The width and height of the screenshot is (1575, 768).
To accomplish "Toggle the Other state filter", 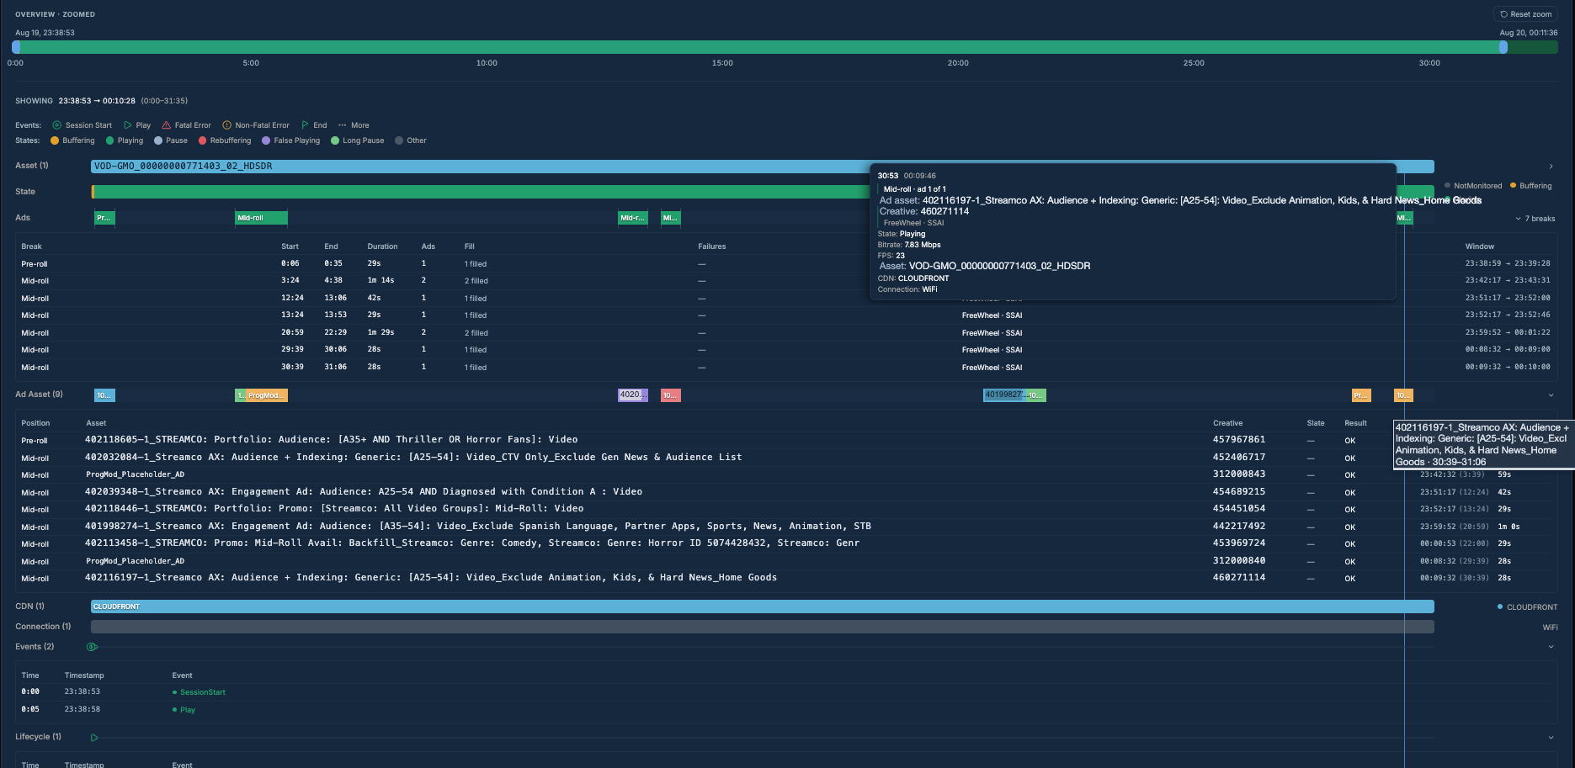I will click(x=411, y=140).
